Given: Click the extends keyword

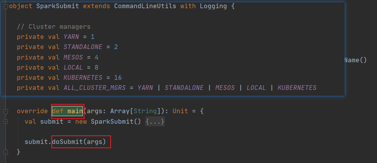Looking at the screenshot, I should [97, 6].
